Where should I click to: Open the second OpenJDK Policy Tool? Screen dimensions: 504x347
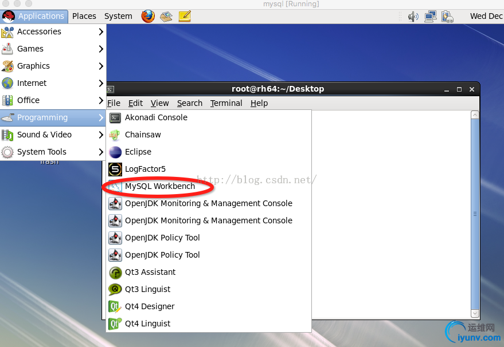click(209, 255)
